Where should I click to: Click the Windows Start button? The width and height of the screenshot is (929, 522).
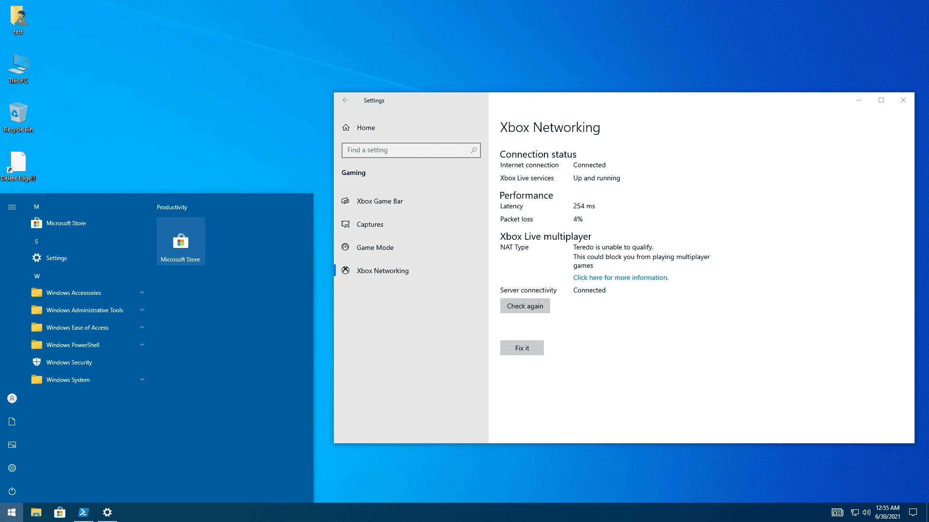pyautogui.click(x=12, y=512)
